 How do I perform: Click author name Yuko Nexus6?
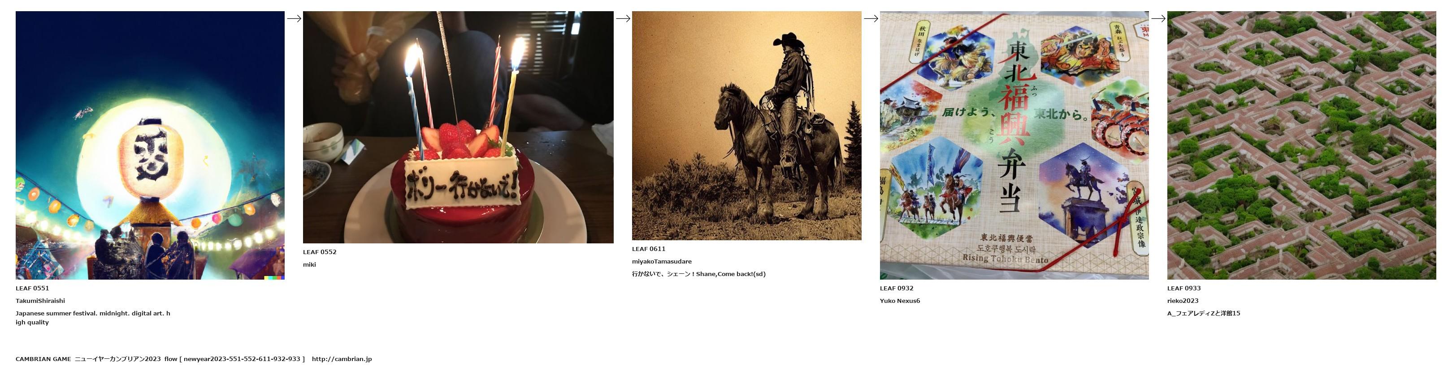[x=900, y=301]
